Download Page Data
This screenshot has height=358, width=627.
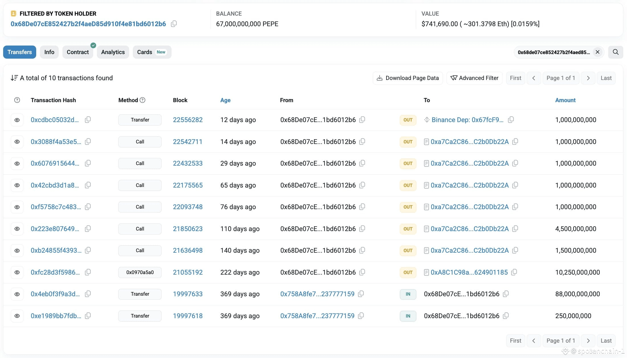click(x=408, y=78)
